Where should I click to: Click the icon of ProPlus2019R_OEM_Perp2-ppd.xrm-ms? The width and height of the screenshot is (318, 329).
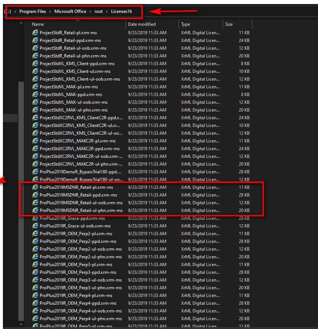click(x=35, y=241)
